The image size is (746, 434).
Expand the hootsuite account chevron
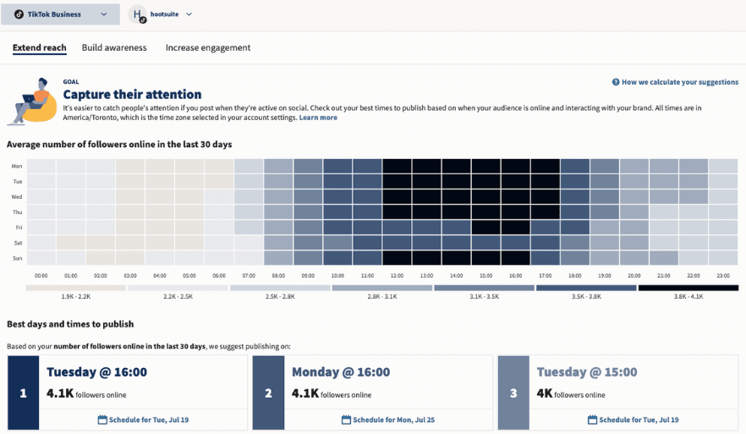coord(189,14)
